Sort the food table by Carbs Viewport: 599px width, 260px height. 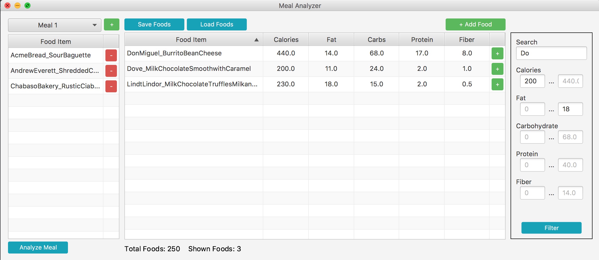(x=376, y=39)
